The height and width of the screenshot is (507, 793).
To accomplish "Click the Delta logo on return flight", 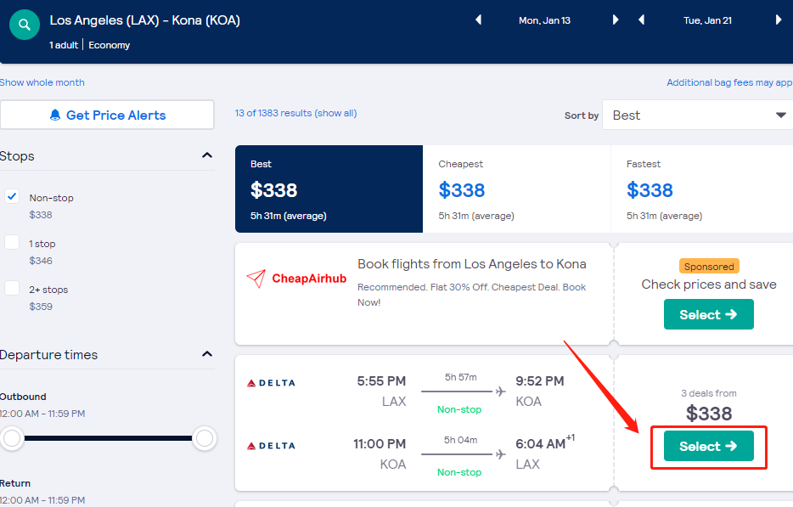I will point(271,446).
